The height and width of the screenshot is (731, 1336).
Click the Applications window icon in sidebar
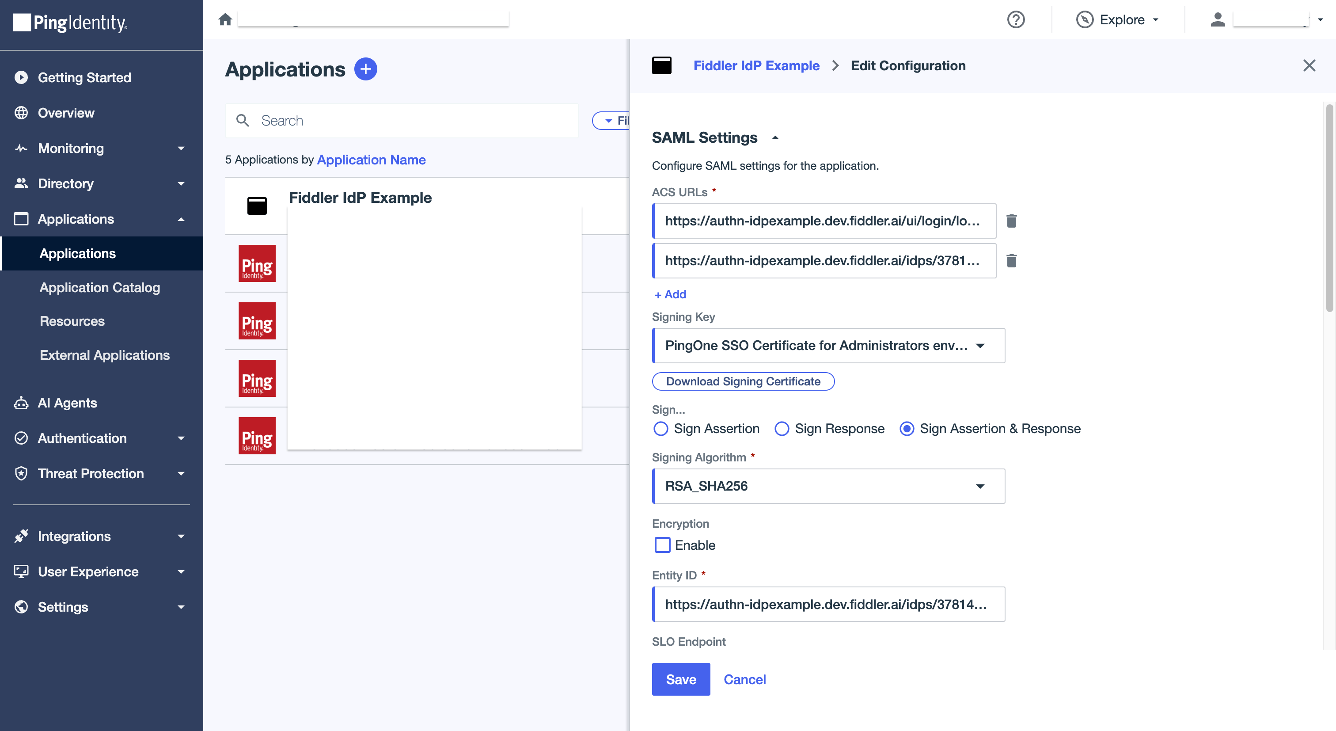(x=21, y=219)
